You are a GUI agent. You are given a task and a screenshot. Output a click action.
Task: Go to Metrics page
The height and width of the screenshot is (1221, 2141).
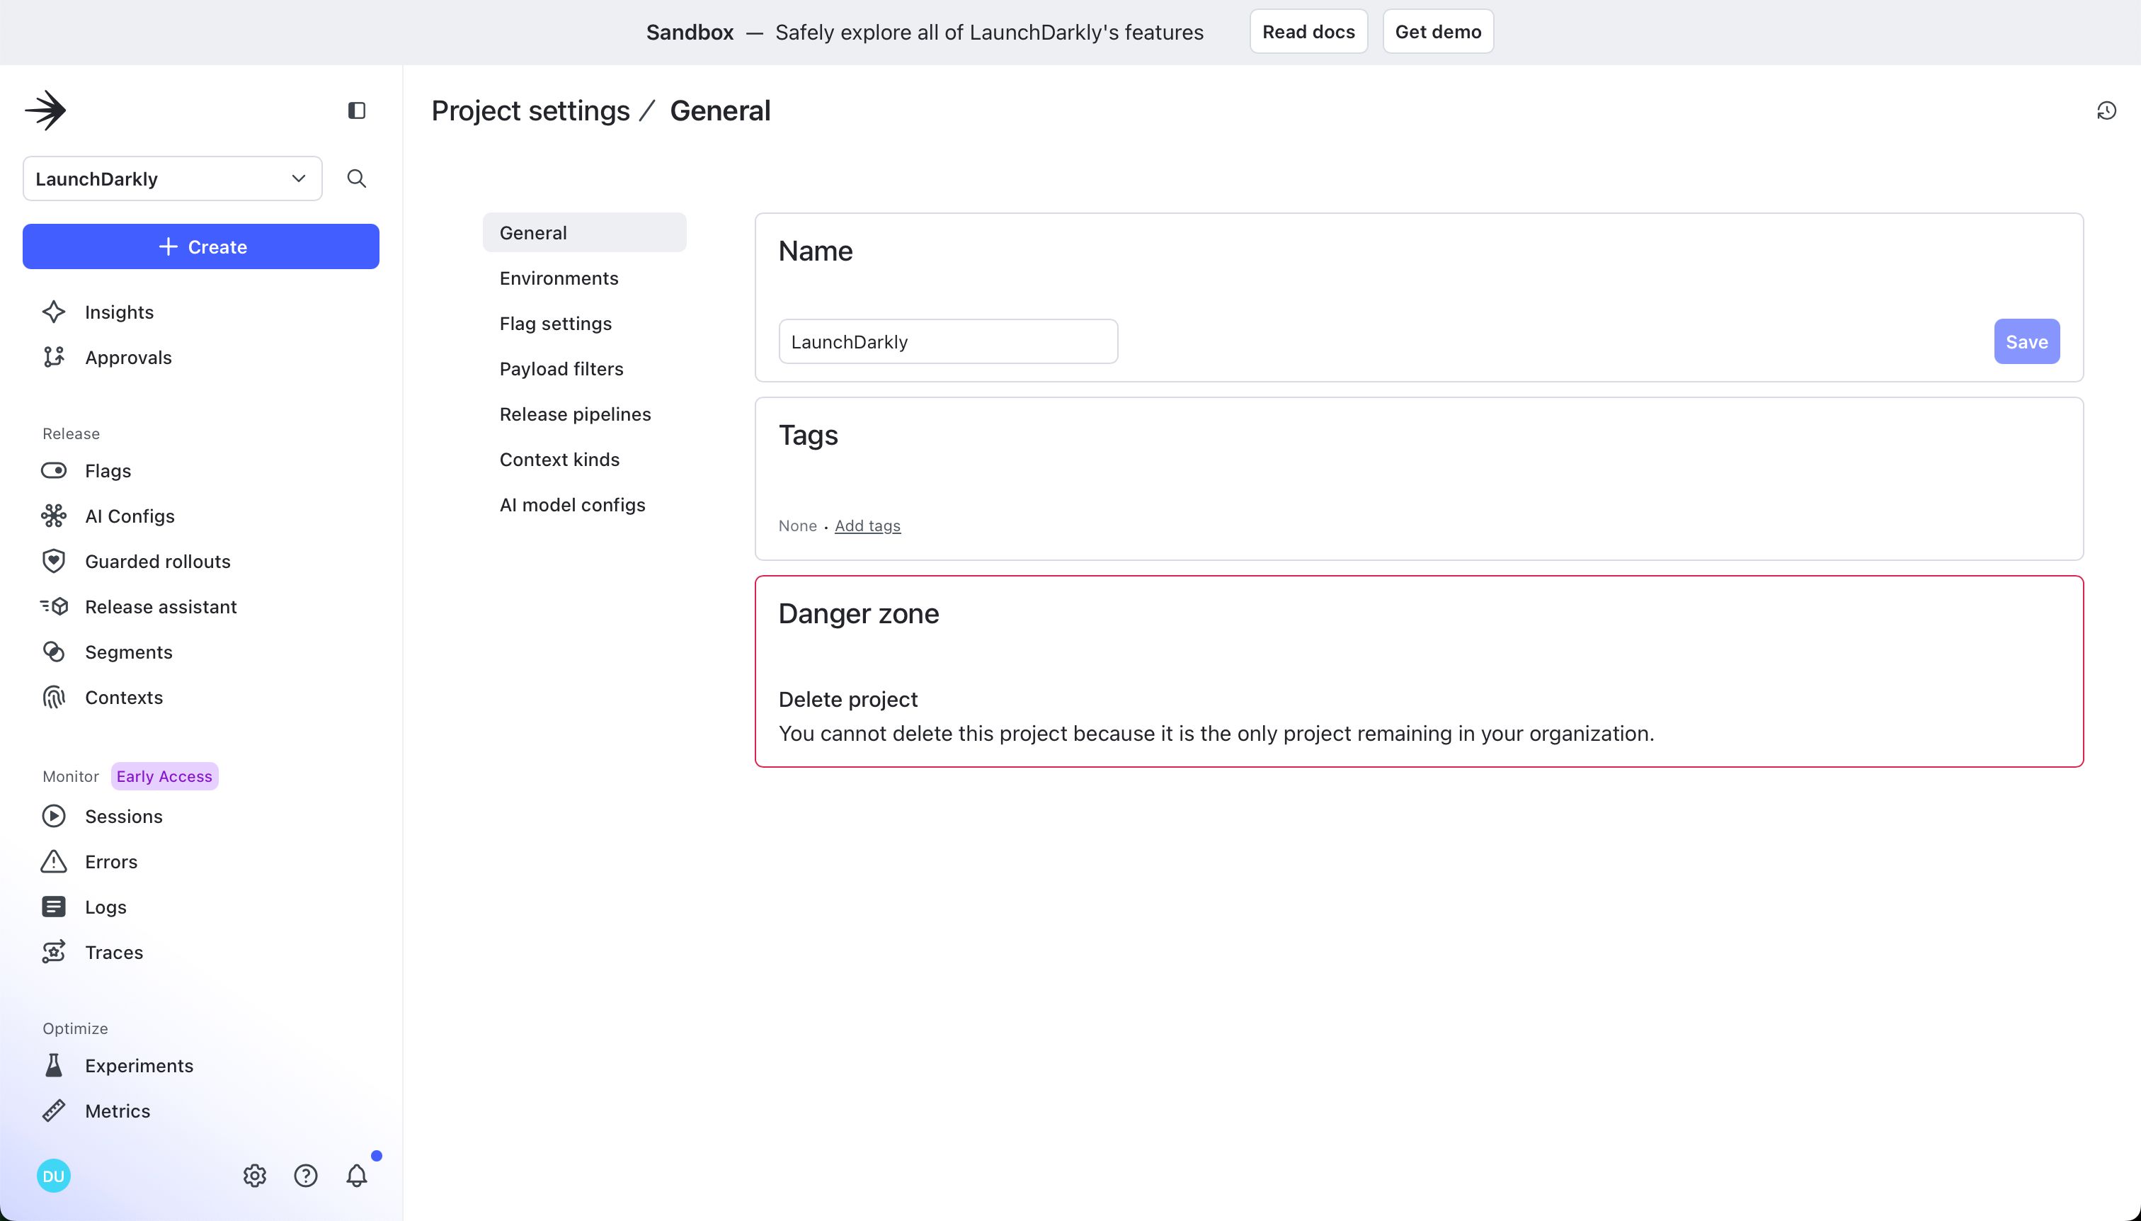[118, 1111]
